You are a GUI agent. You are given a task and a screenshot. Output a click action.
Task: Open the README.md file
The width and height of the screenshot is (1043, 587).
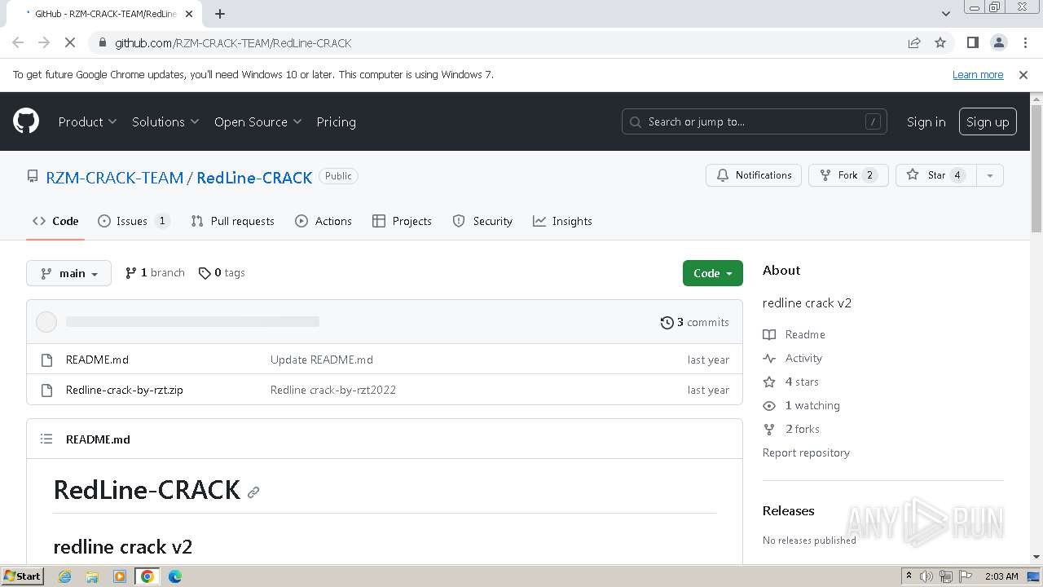(97, 360)
